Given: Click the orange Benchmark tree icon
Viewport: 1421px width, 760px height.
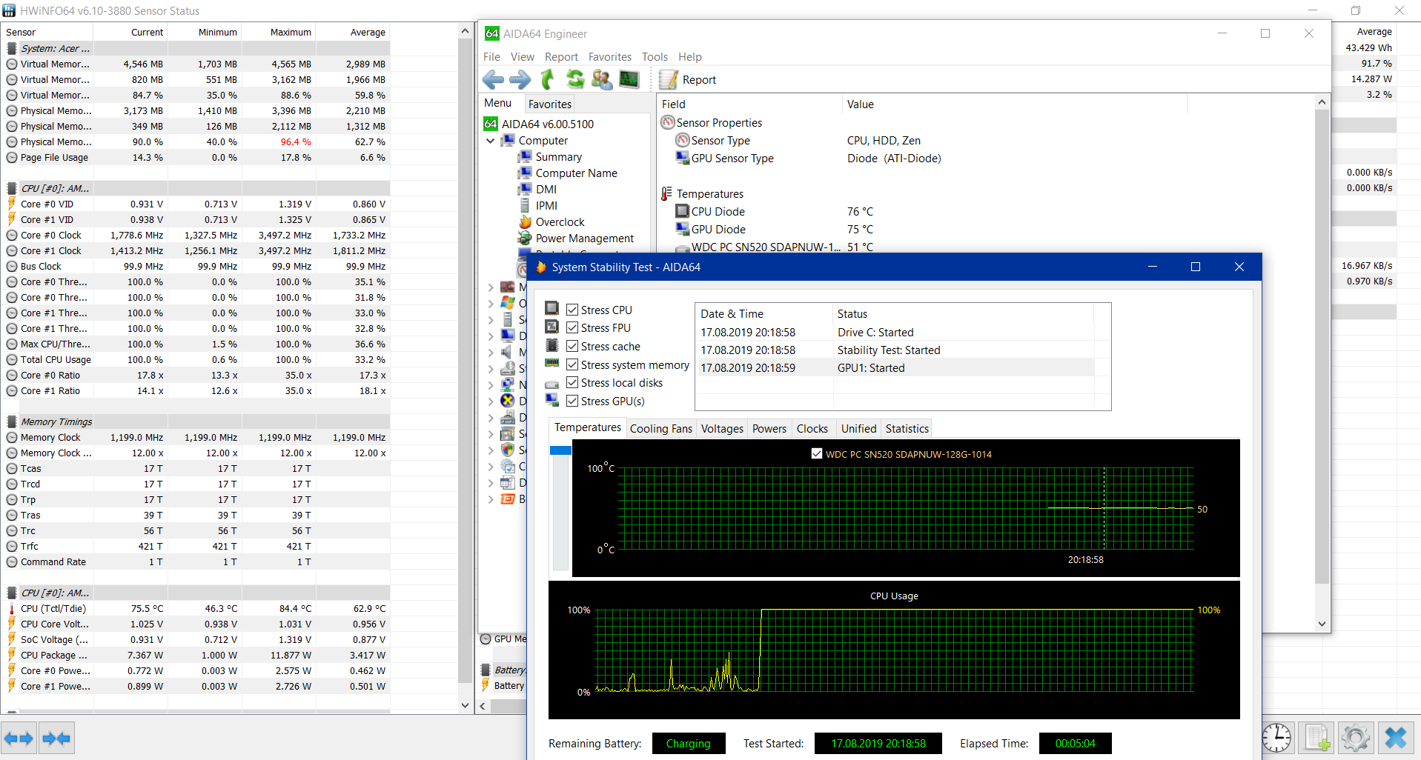Looking at the screenshot, I should click(x=508, y=499).
